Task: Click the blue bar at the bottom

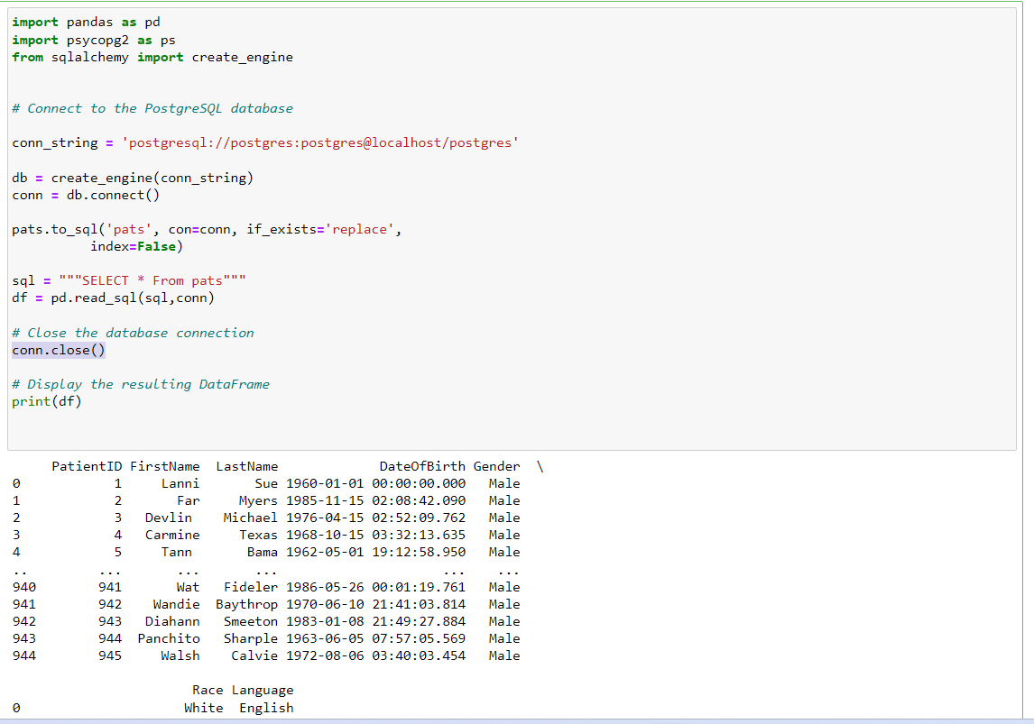Action: pyautogui.click(x=517, y=721)
